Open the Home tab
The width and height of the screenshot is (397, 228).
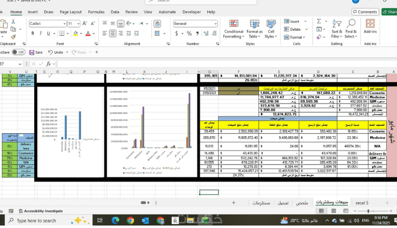16,12
